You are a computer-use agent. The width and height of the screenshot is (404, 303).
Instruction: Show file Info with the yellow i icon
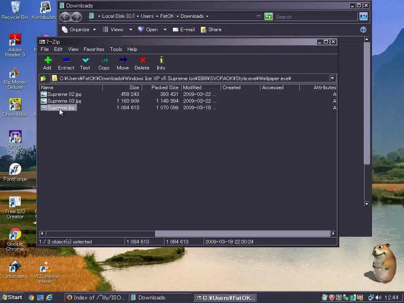coord(161,63)
